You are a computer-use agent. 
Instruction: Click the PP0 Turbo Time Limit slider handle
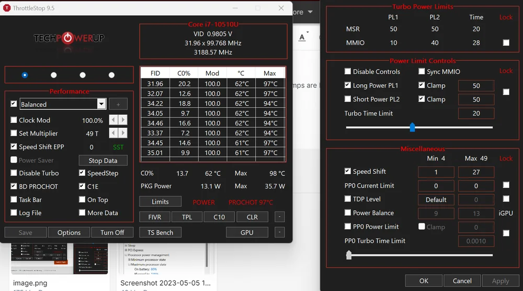tap(349, 255)
